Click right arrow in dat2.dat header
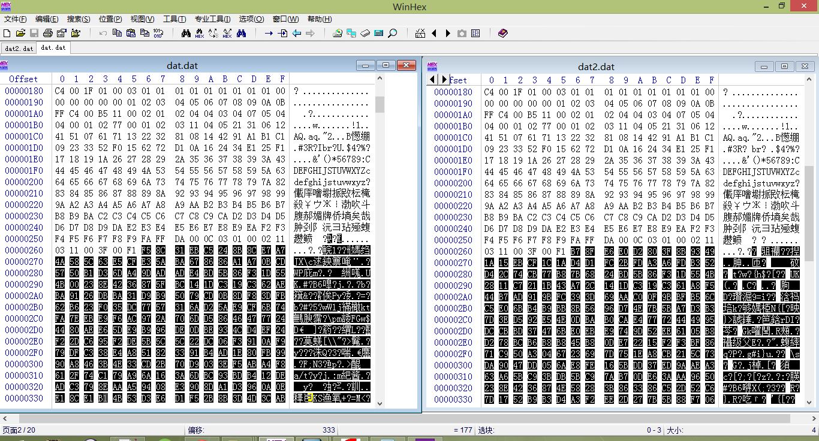This screenshot has height=441, width=819. click(444, 79)
